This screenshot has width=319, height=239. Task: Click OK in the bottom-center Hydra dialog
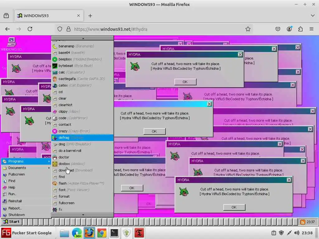point(132,188)
